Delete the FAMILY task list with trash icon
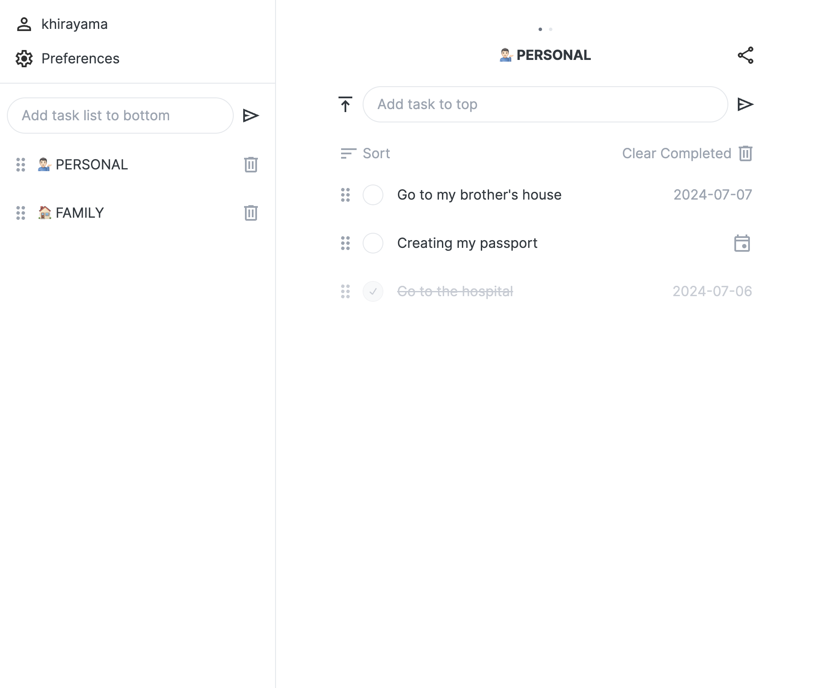Image resolution: width=815 pixels, height=688 pixels. pyautogui.click(x=251, y=213)
